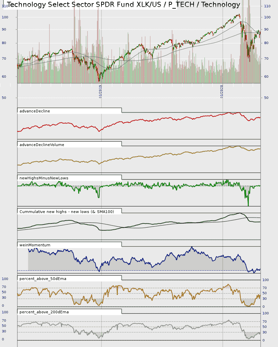Select the 'weinMomentum' panel label
Image resolution: width=278 pixels, height=347 pixels.
pos(35,245)
